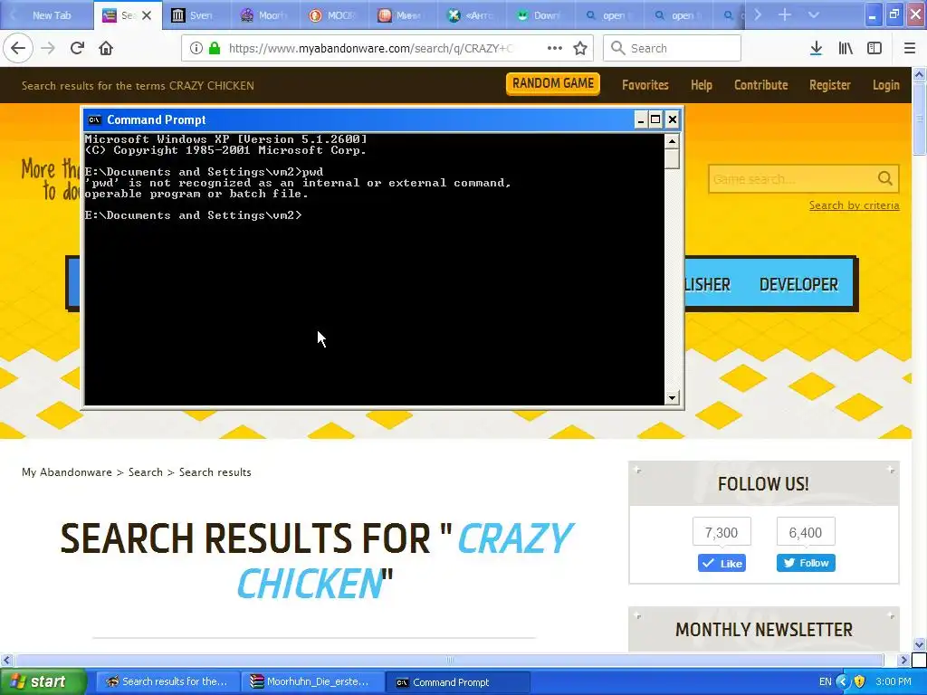Switch to the Moorh tab
This screenshot has width=927, height=695.
pos(265,15)
